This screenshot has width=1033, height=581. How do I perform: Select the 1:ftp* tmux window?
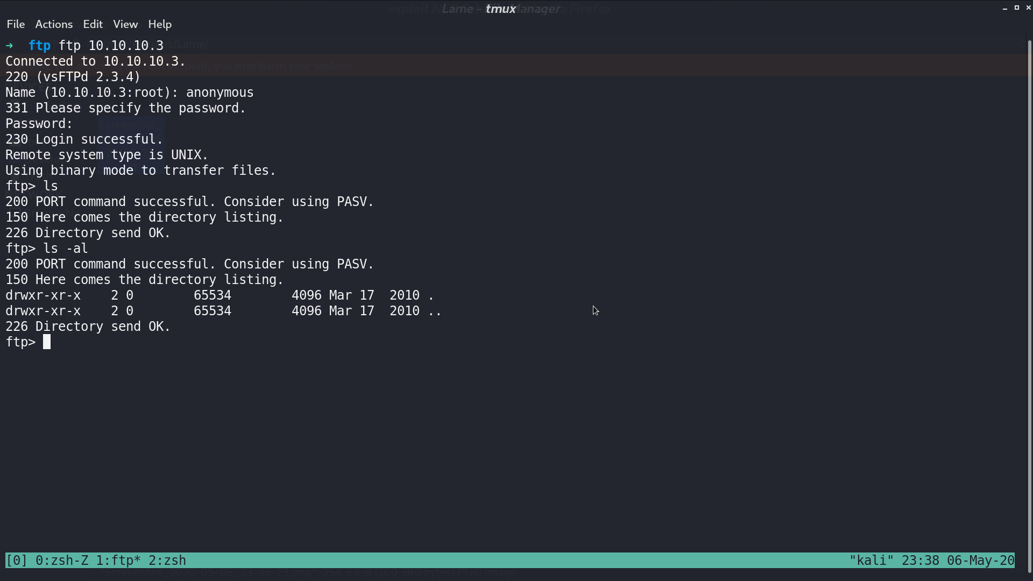(118, 561)
